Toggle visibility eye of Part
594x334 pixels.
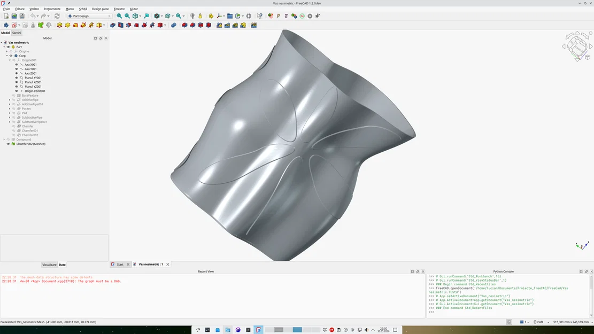8,47
